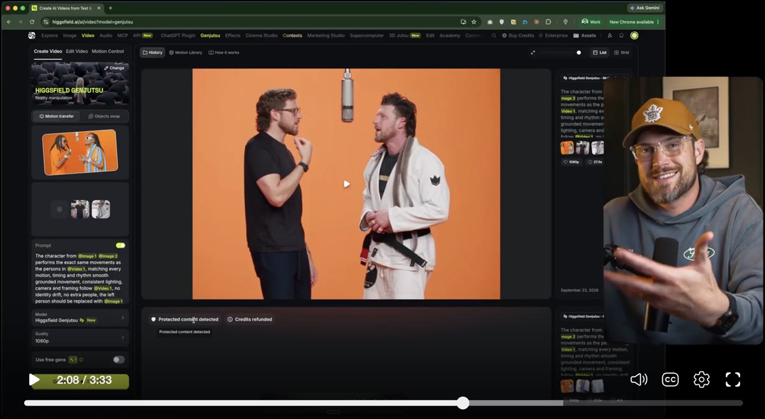Switch to the Motion Control tab
The height and width of the screenshot is (419, 765).
(108, 51)
